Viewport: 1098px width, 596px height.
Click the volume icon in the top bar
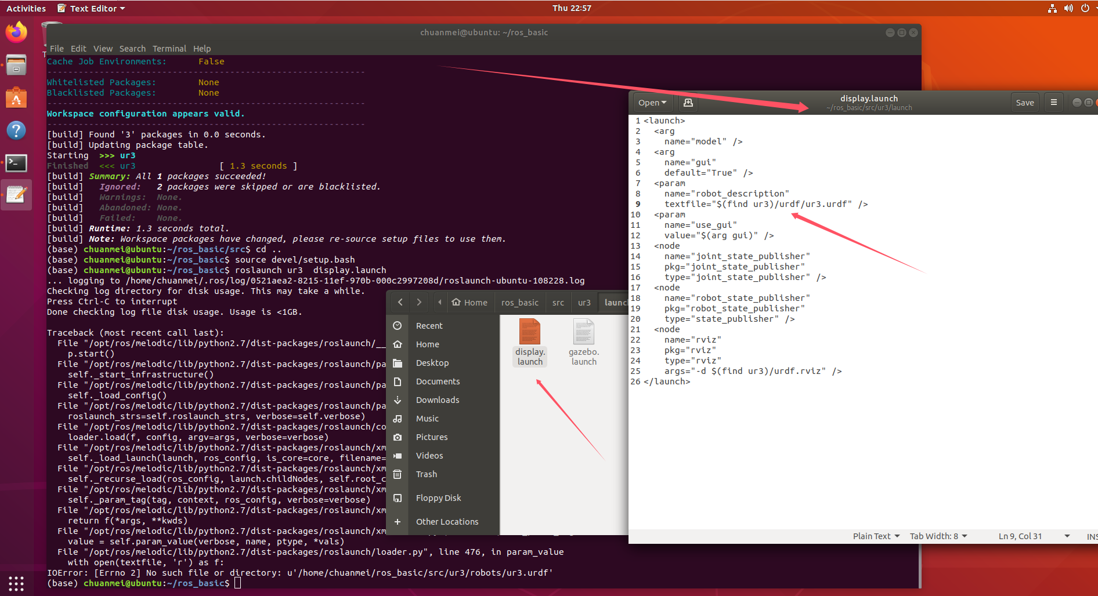[1068, 8]
